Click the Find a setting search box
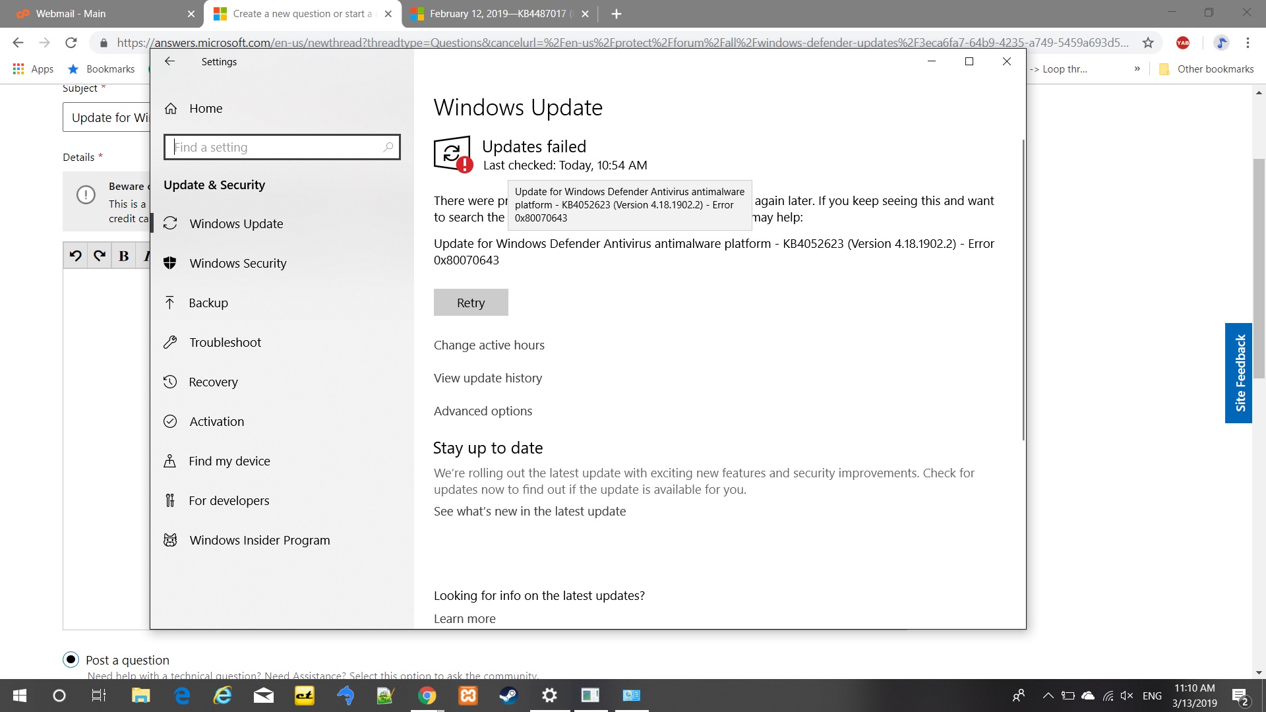Viewport: 1266px width, 712px height. tap(282, 147)
